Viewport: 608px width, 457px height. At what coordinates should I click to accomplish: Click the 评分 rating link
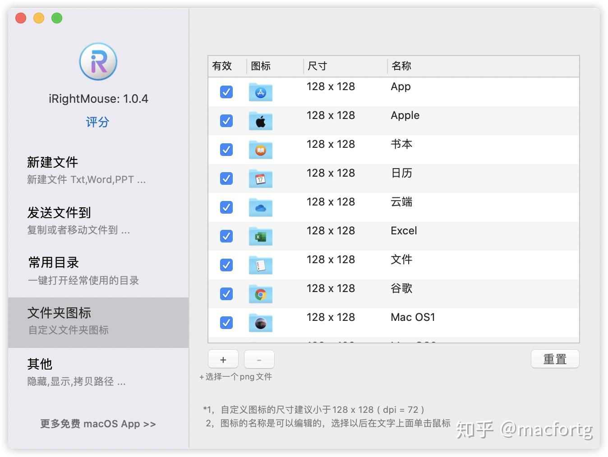click(97, 122)
